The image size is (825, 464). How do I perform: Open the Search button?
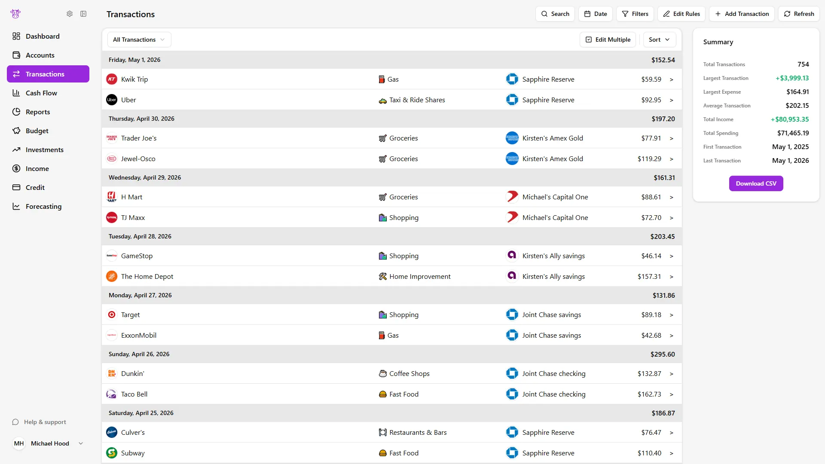[555, 14]
